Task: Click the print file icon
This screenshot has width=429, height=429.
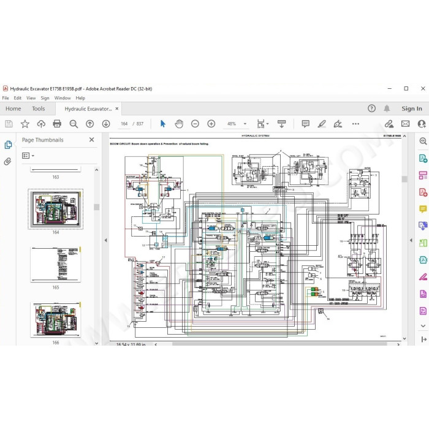Action: pos(57,124)
